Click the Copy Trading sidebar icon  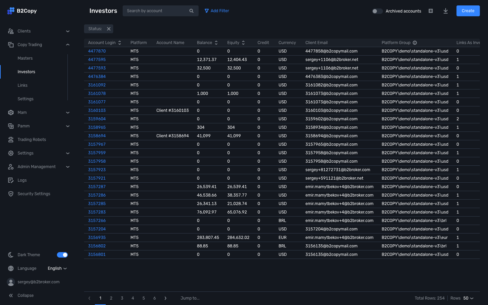pyautogui.click(x=11, y=45)
